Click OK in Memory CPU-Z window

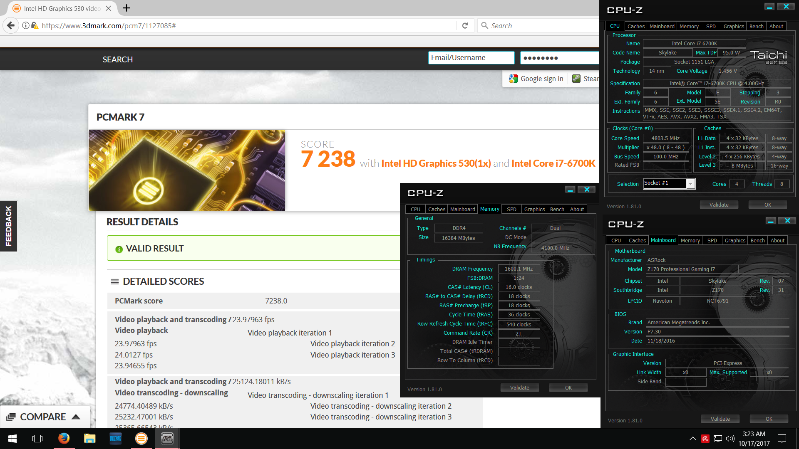click(x=568, y=387)
